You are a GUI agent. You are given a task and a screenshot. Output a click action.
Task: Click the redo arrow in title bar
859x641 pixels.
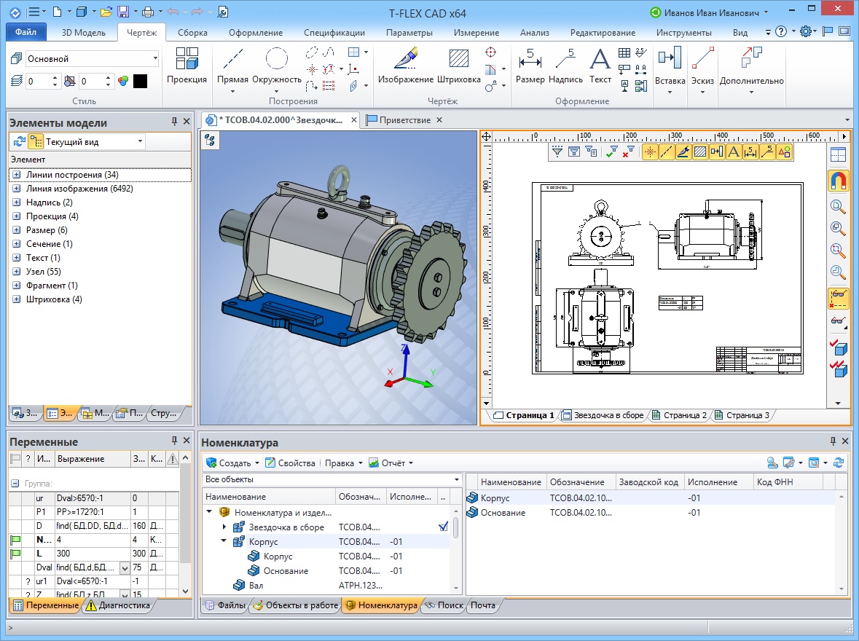(x=197, y=12)
